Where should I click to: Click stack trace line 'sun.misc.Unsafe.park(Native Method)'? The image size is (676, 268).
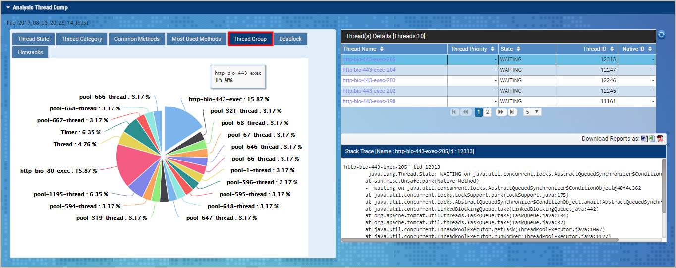tap(426, 181)
